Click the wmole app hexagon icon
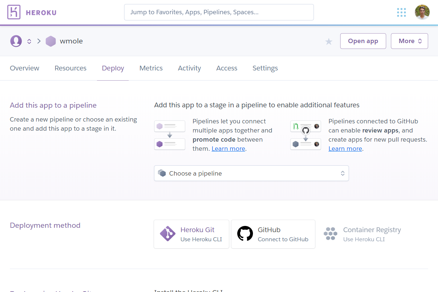Image resolution: width=438 pixels, height=292 pixels. [x=51, y=41]
